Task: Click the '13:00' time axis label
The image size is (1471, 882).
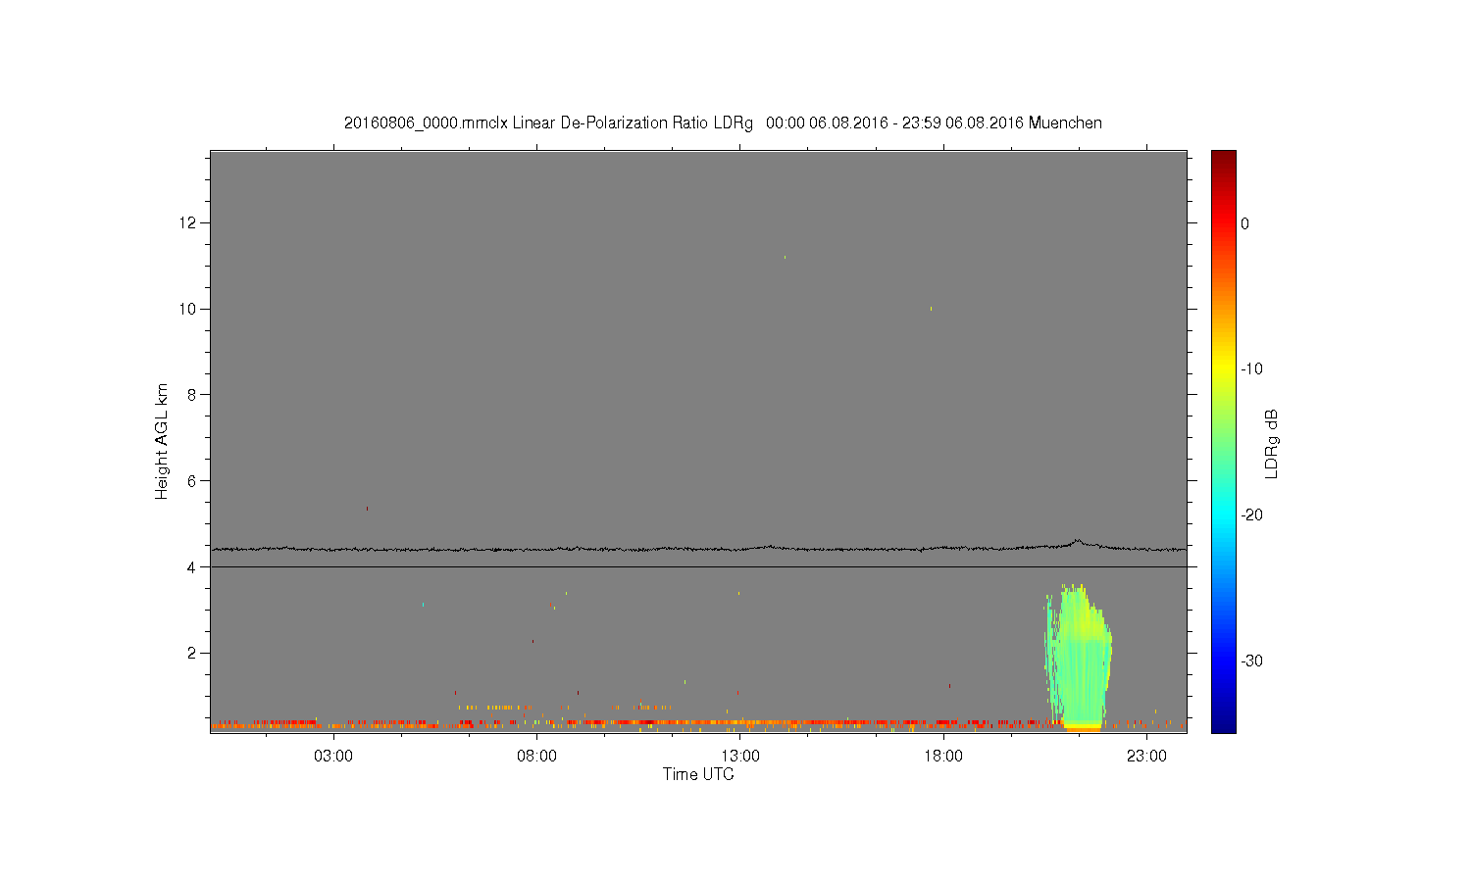Action: tap(740, 757)
